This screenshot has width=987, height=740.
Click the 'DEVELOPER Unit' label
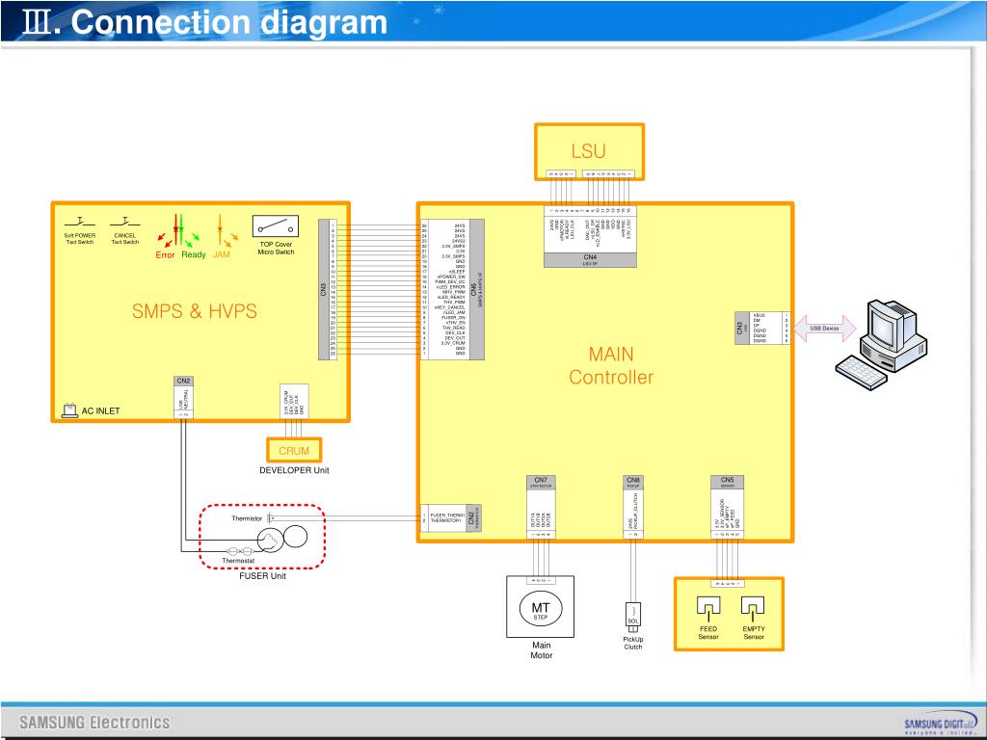tap(294, 470)
